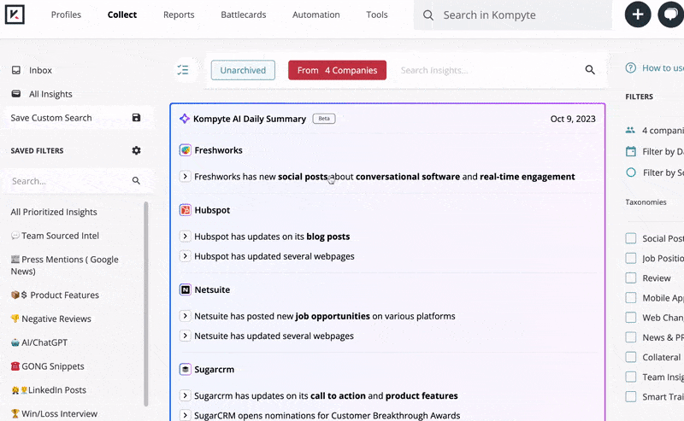Click the GONG Snippets phone icon
This screenshot has width=684, height=421.
[x=15, y=366]
